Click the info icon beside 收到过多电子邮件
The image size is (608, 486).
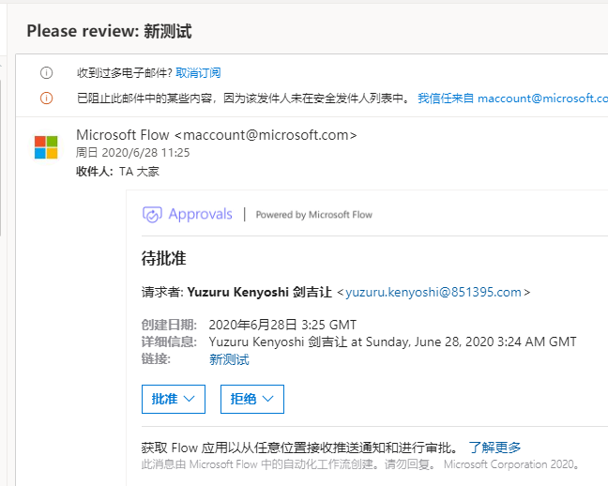coord(47,72)
